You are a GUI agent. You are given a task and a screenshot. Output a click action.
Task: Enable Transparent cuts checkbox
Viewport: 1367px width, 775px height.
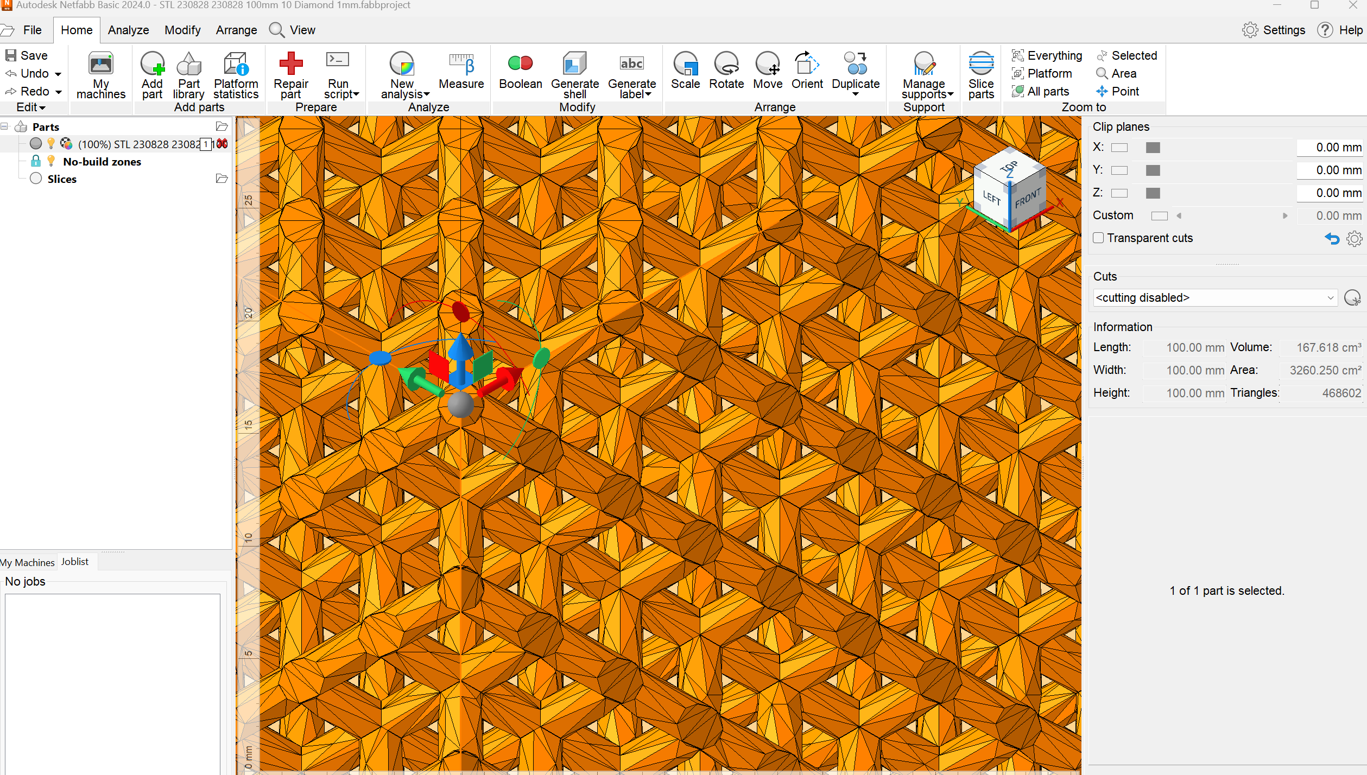click(1098, 238)
